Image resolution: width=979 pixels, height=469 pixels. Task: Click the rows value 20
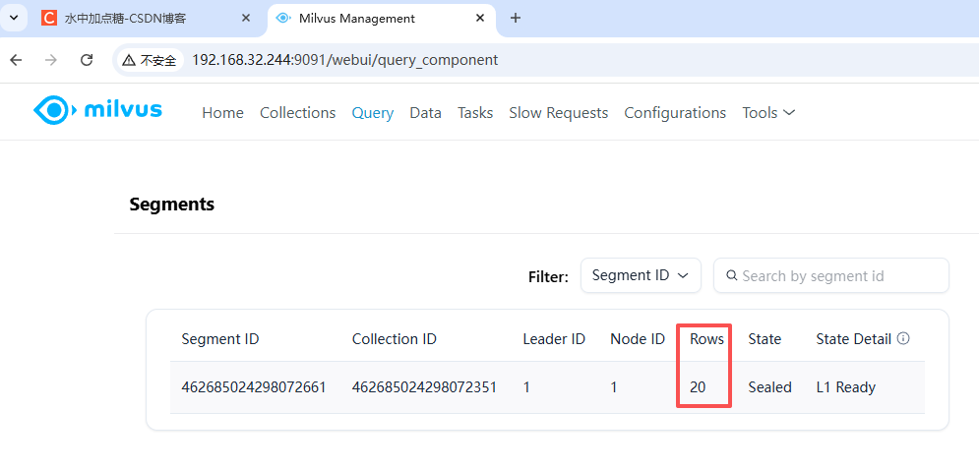tap(698, 387)
